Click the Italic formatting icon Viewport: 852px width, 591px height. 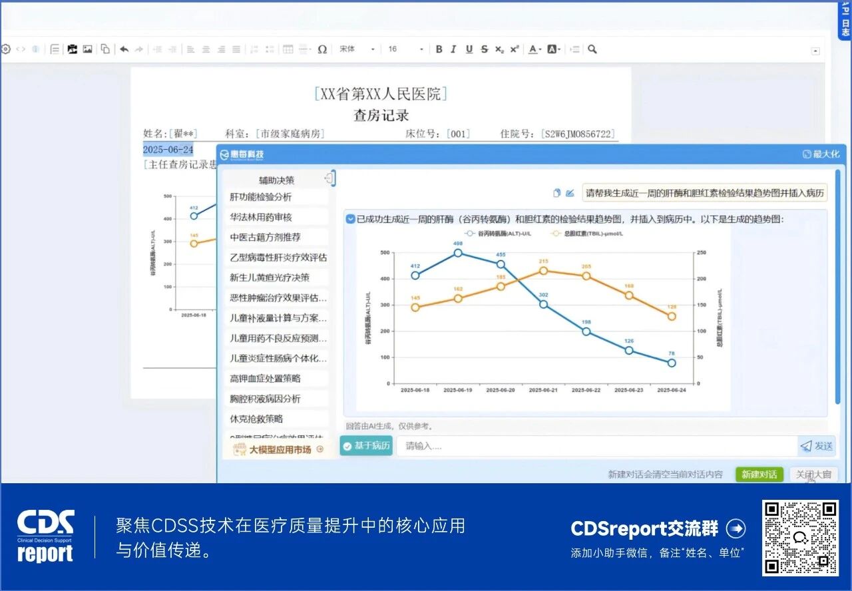[453, 49]
